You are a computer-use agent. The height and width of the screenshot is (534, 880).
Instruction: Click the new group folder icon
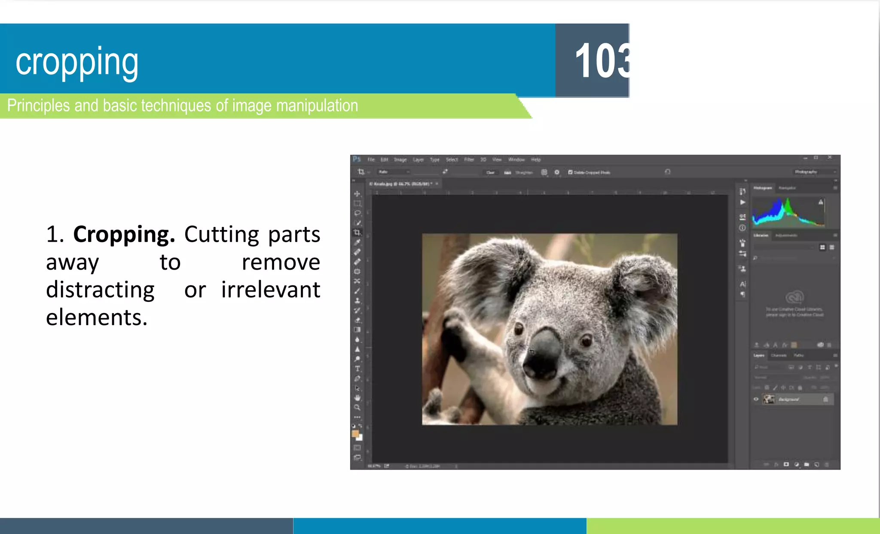coord(807,464)
